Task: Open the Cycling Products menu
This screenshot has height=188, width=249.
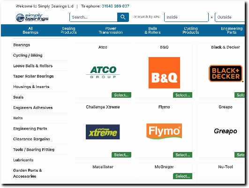Action: click(191, 30)
